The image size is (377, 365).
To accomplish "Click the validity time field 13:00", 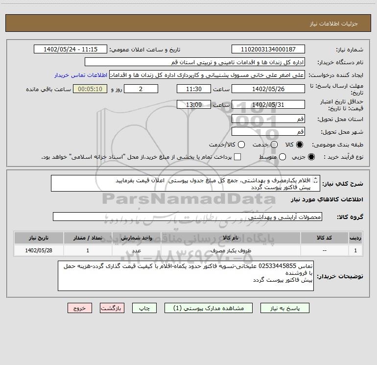I will (x=194, y=105).
